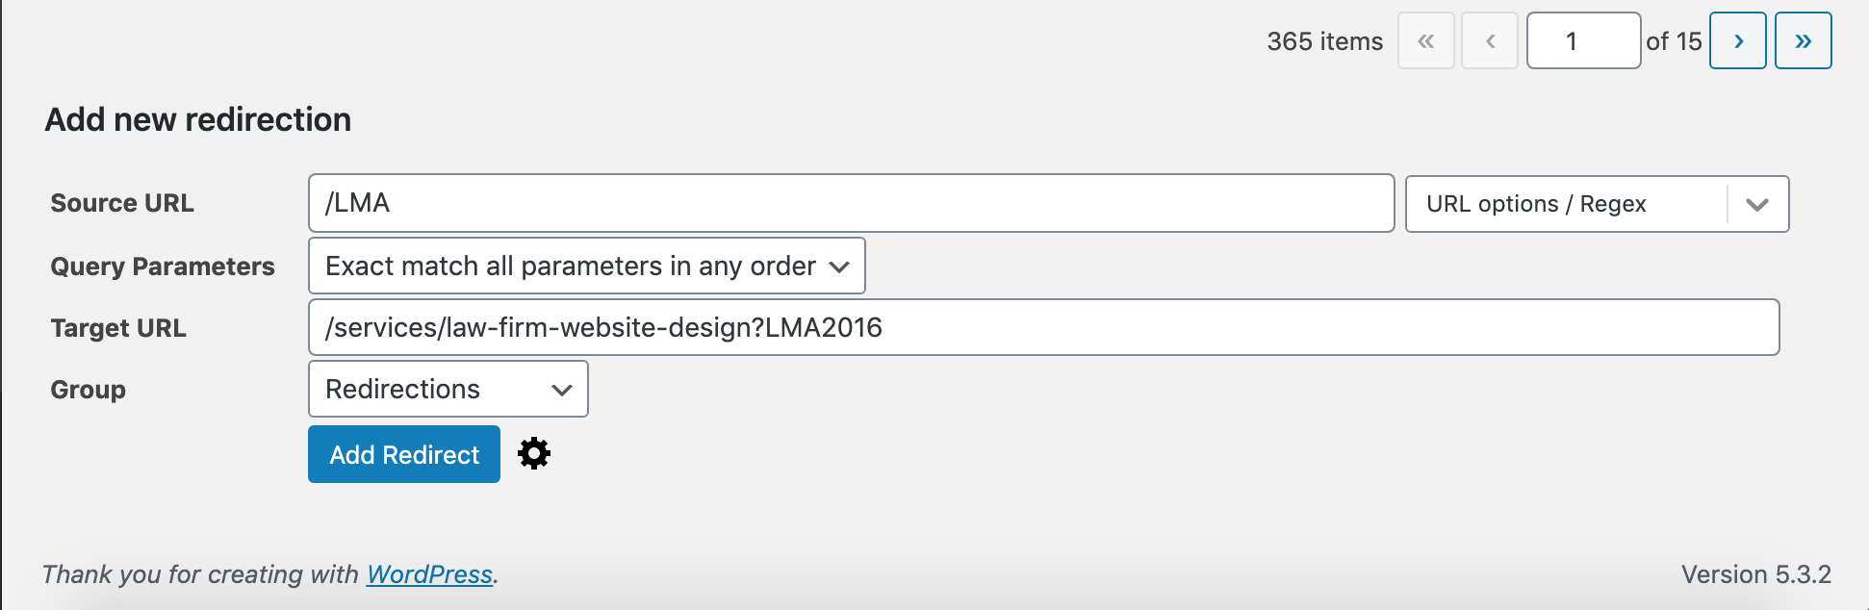The height and width of the screenshot is (610, 1869).
Task: Open advanced options via the gear icon
Action: (534, 453)
